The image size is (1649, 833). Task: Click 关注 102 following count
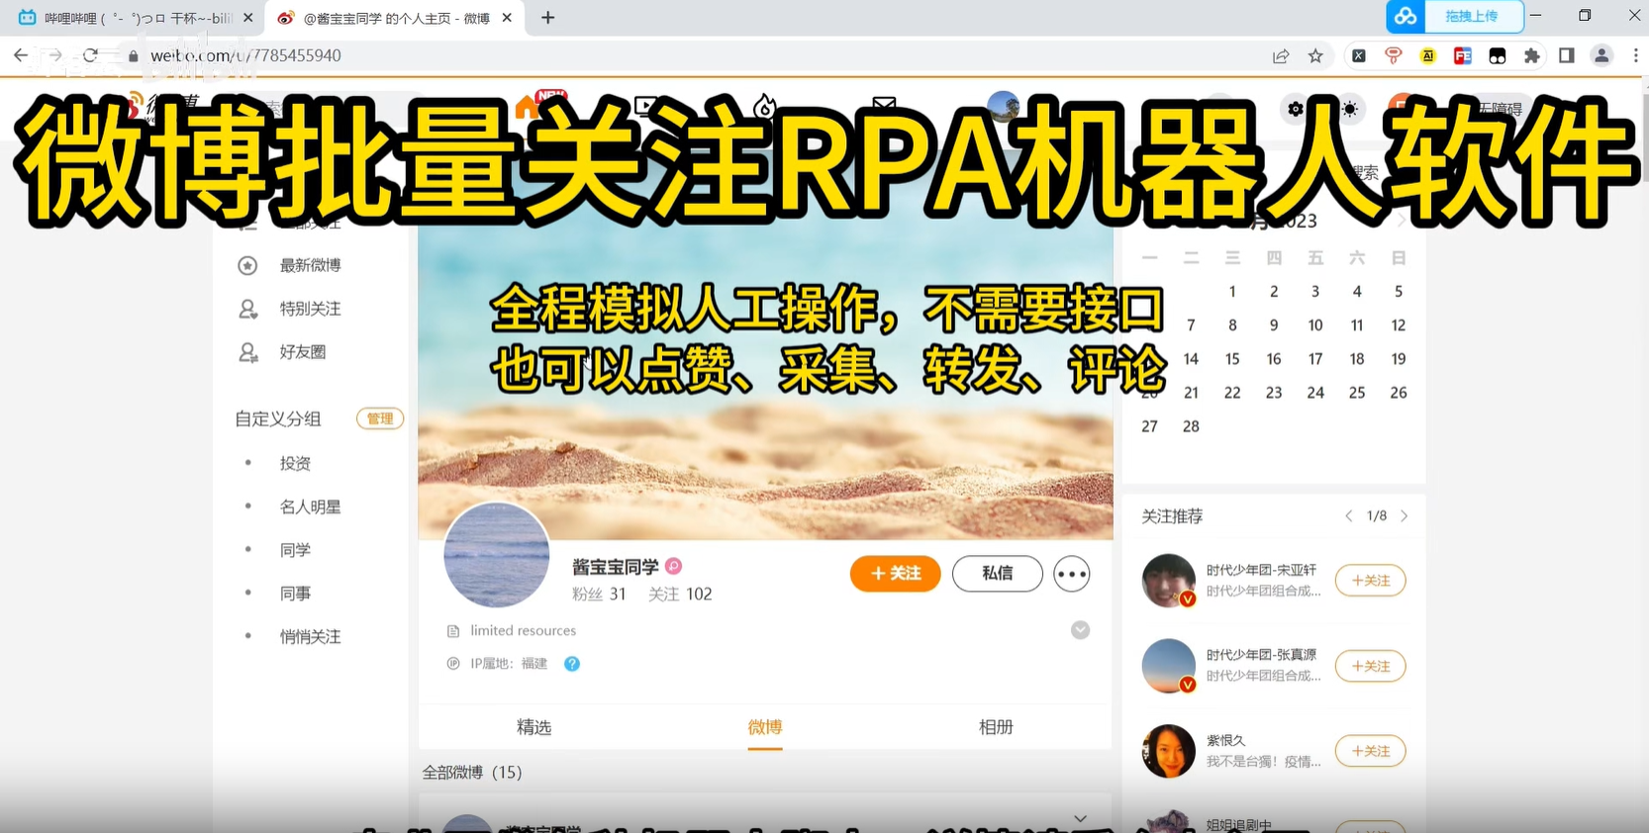point(680,595)
